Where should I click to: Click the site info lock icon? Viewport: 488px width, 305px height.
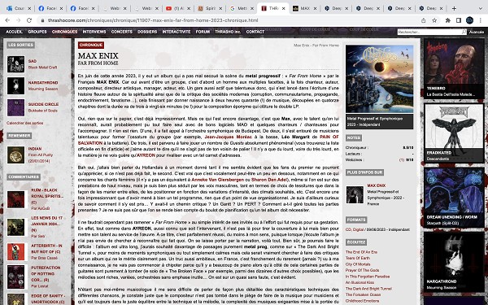tap(42, 20)
